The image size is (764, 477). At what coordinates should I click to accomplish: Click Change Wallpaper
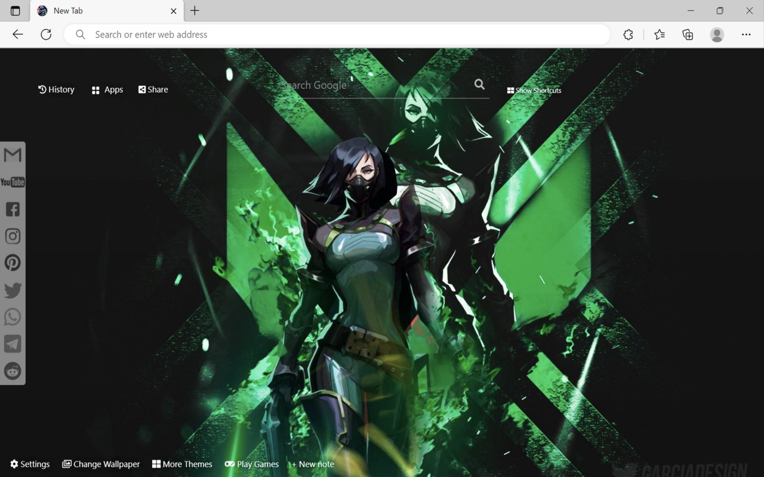101,464
